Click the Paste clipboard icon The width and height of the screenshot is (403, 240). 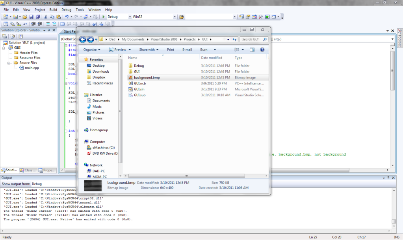(59, 17)
